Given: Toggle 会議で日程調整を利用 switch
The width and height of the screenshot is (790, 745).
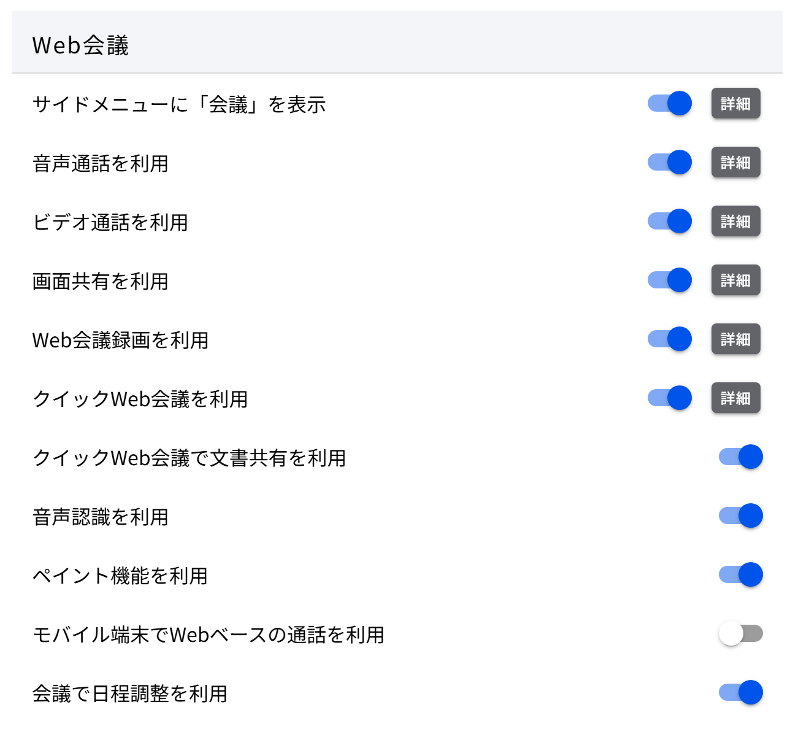Looking at the screenshot, I should pos(740,692).
